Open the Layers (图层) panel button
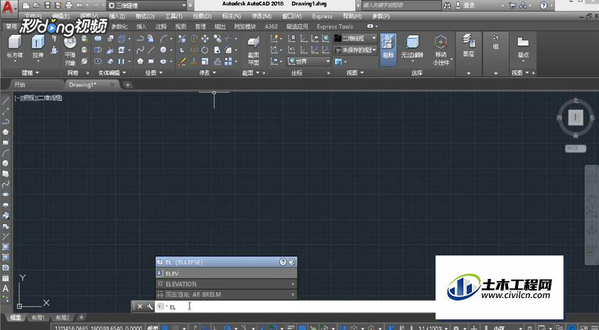599x330 pixels. tap(469, 45)
